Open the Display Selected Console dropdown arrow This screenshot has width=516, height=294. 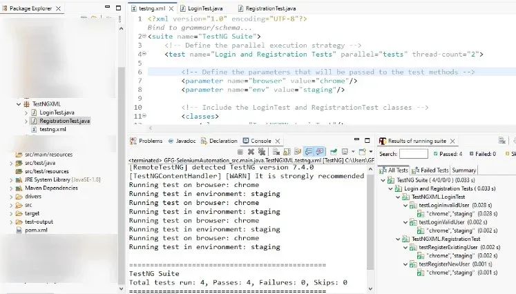point(353,152)
